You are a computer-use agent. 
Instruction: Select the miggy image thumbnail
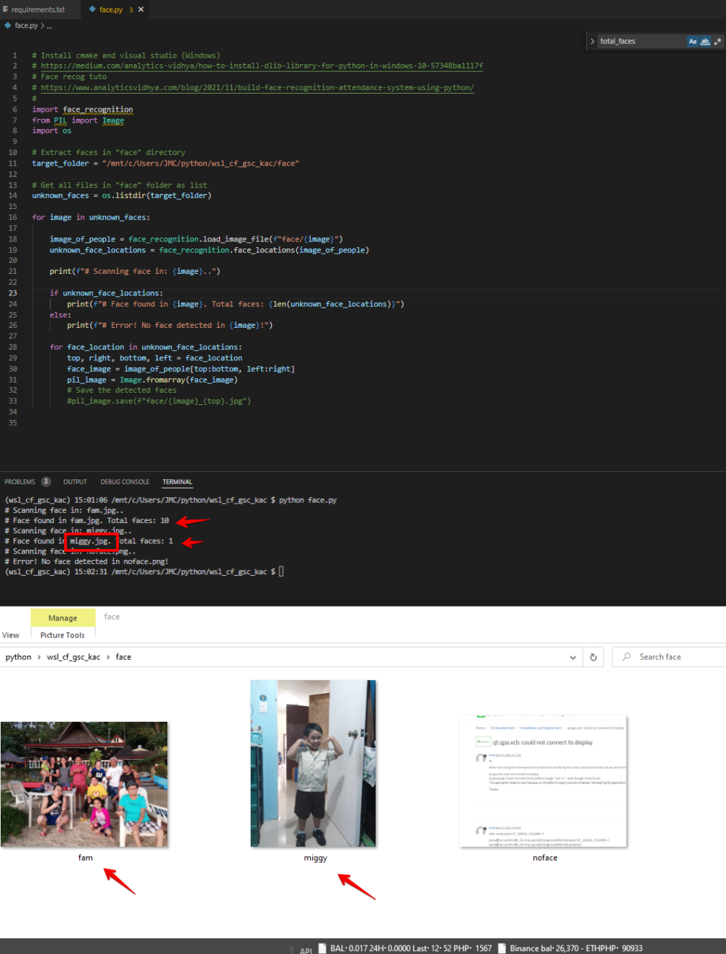313,763
